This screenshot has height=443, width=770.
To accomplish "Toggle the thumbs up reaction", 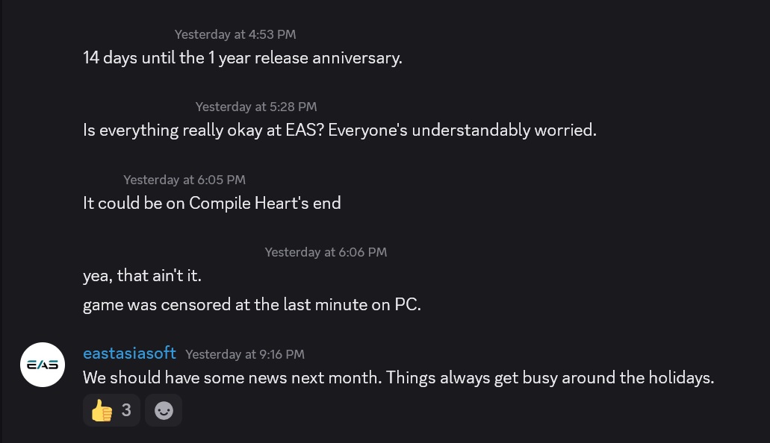I will tap(102, 410).
